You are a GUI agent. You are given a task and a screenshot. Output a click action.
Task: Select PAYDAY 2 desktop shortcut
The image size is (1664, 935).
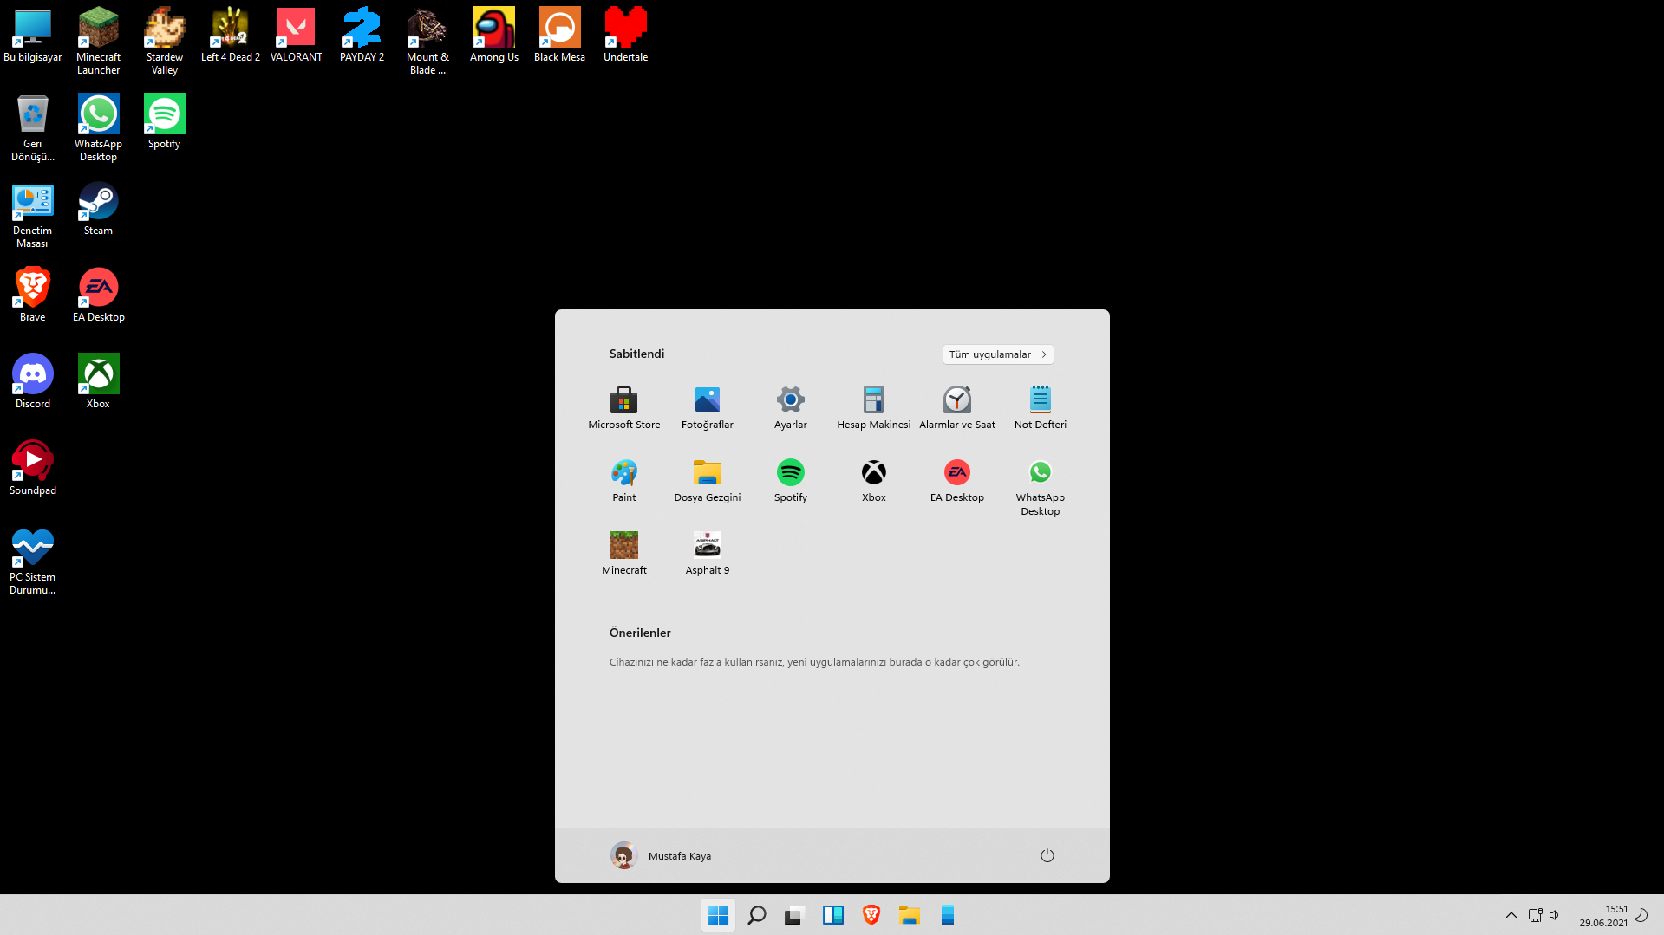pyautogui.click(x=362, y=36)
